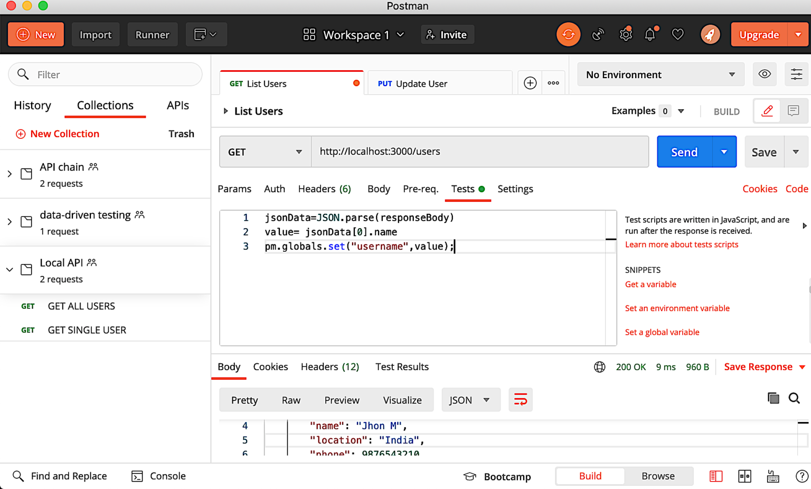Open the Pre-req. tab

pyautogui.click(x=421, y=189)
